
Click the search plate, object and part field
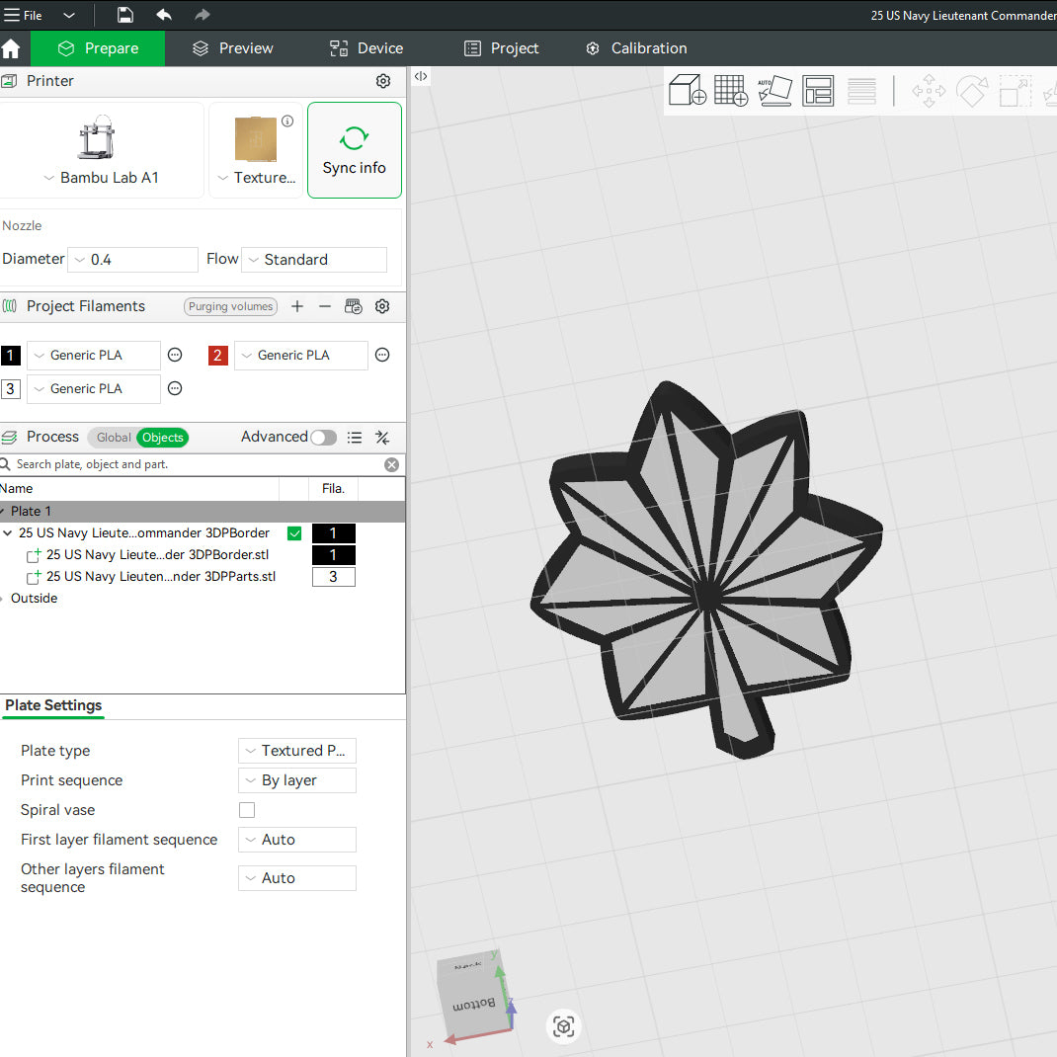coord(196,464)
